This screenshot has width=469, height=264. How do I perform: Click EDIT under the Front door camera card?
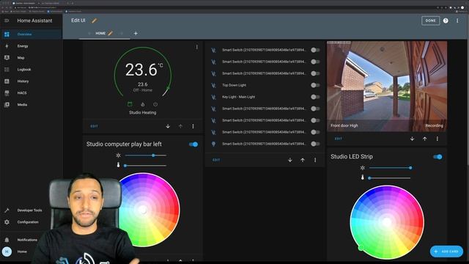coord(339,139)
